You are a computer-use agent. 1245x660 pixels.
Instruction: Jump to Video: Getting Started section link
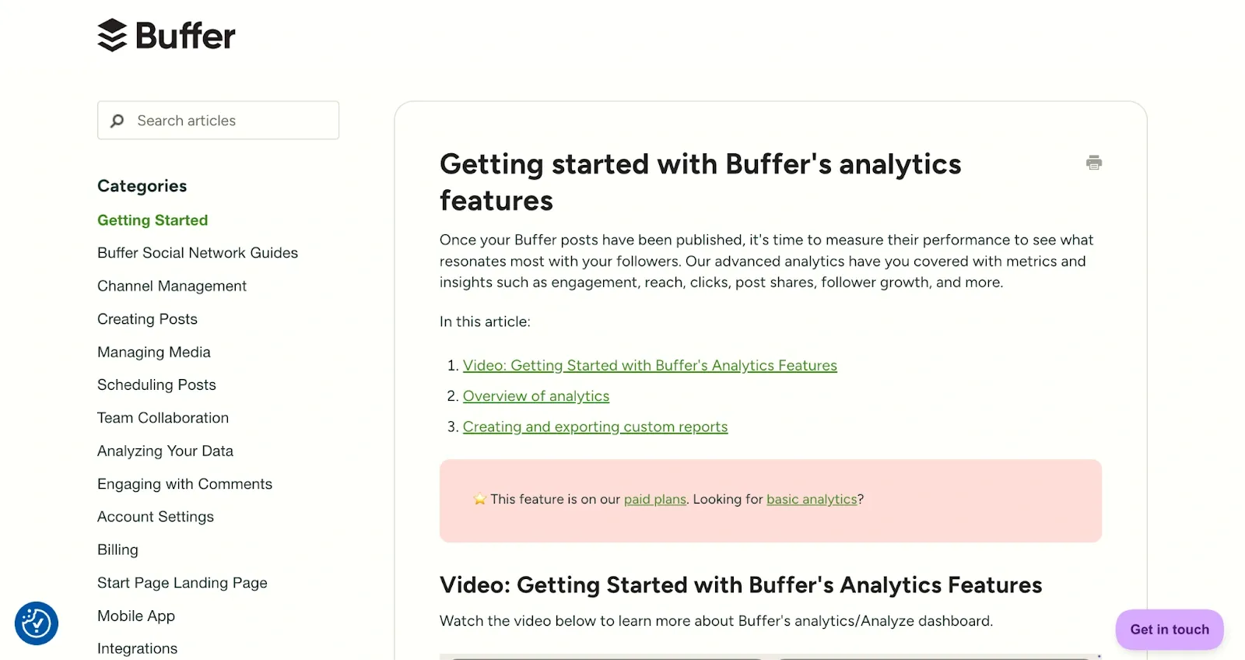coord(650,366)
